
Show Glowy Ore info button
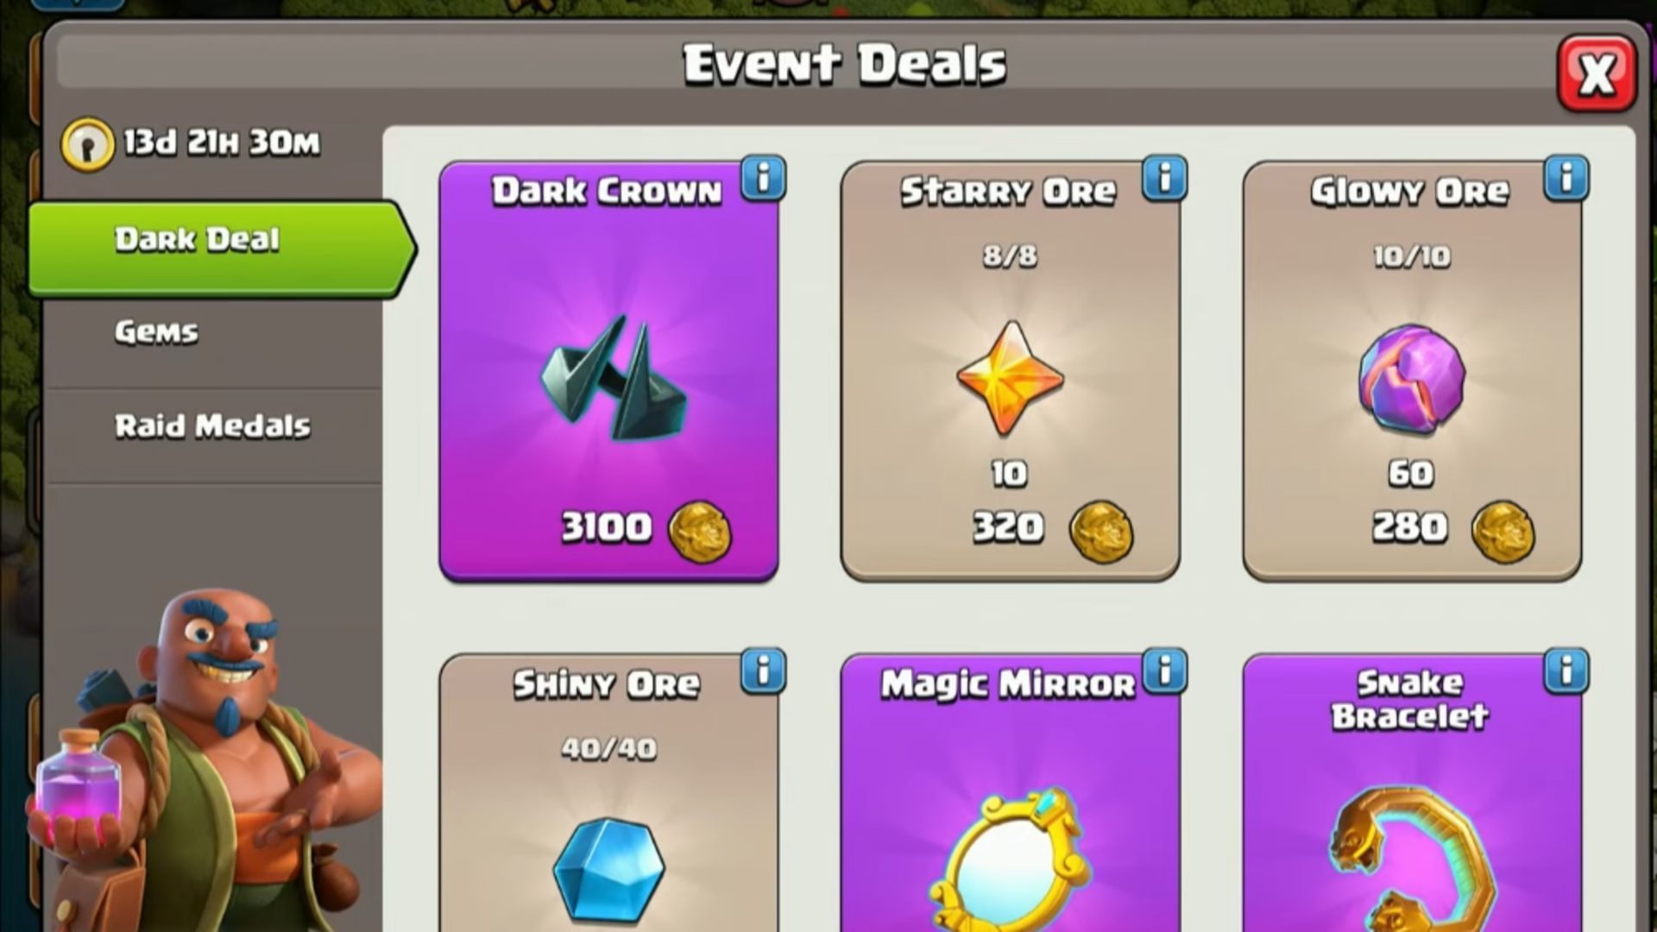pyautogui.click(x=1567, y=179)
